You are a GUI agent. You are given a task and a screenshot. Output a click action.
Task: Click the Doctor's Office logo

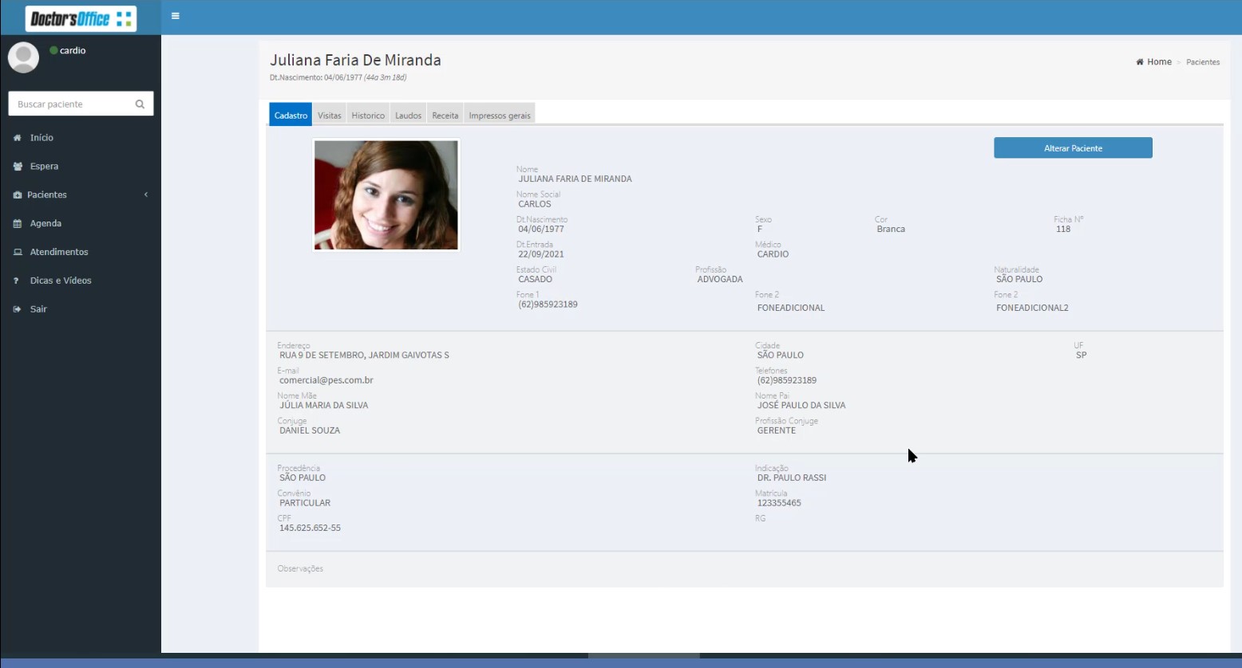(81, 18)
